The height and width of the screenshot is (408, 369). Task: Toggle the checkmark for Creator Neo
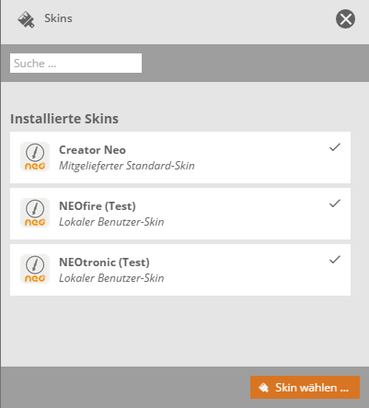(335, 147)
